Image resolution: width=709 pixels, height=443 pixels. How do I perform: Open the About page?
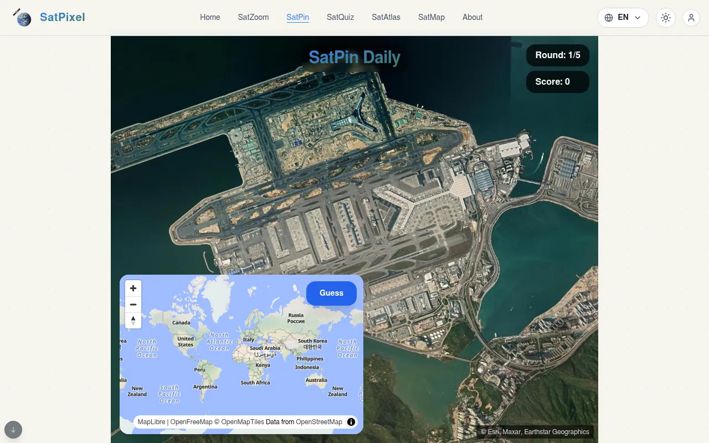[x=472, y=17]
